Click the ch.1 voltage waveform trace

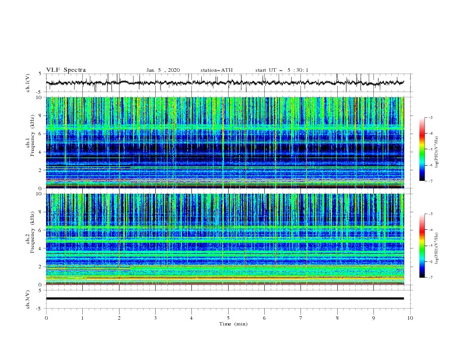click(x=225, y=83)
